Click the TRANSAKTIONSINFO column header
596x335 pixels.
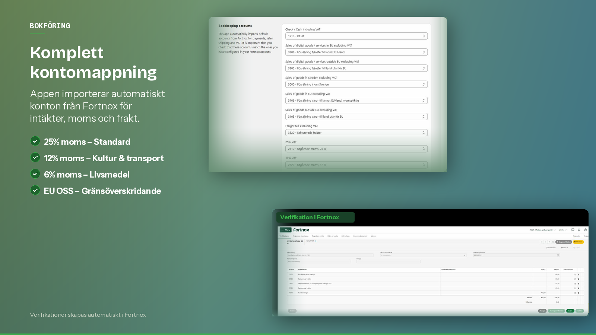(x=448, y=270)
